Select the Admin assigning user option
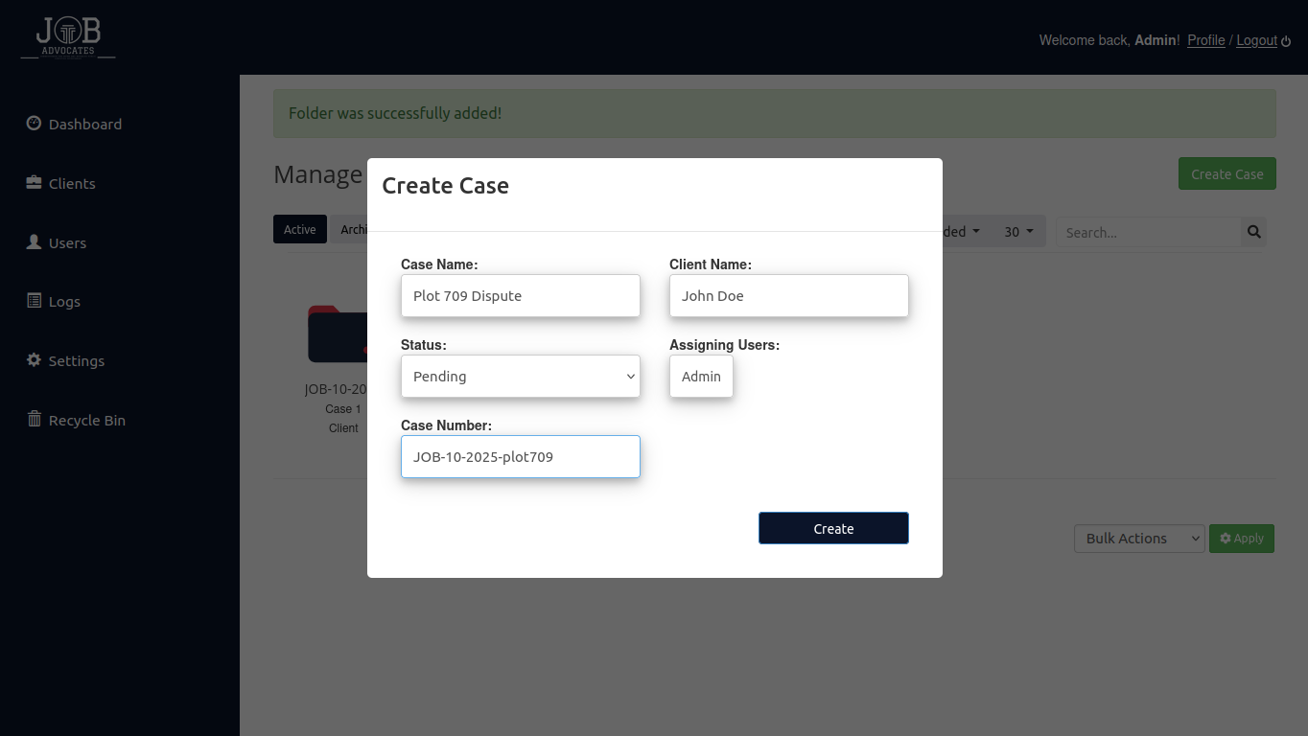Screen dimensions: 1308x736 (701, 377)
